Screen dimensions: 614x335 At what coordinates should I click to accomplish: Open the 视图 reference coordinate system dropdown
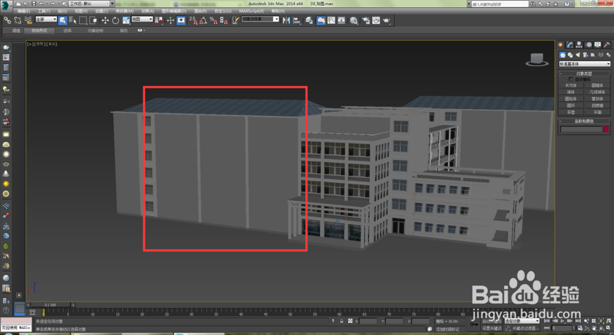142,19
